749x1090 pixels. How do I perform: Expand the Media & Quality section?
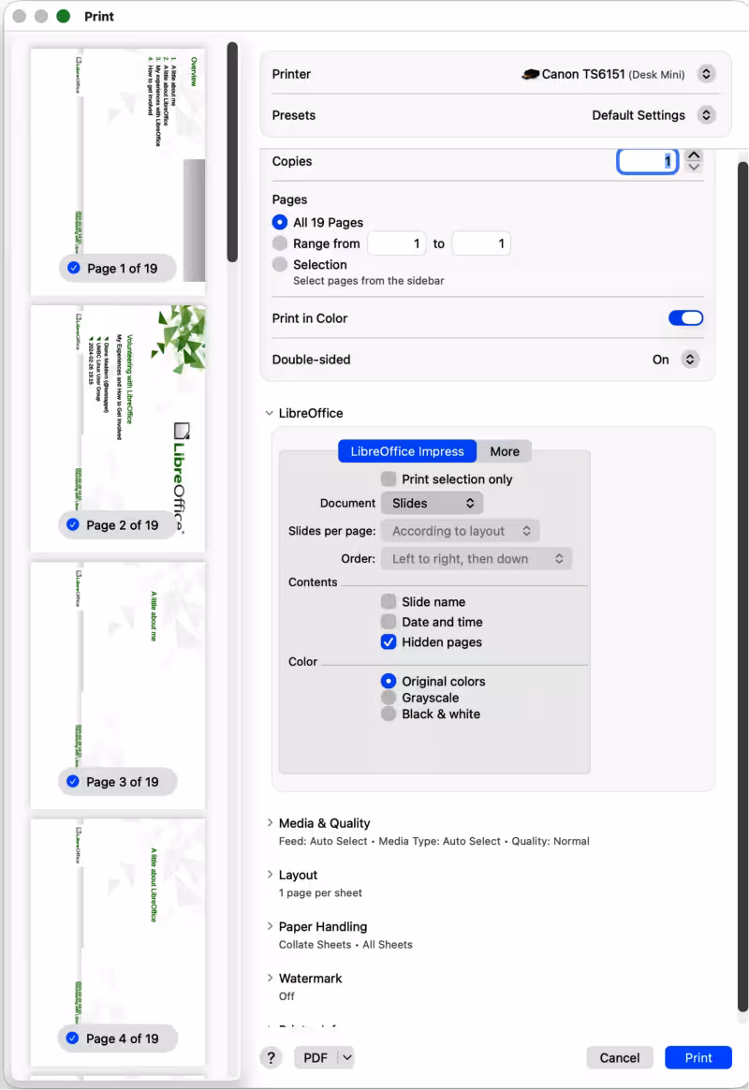270,822
